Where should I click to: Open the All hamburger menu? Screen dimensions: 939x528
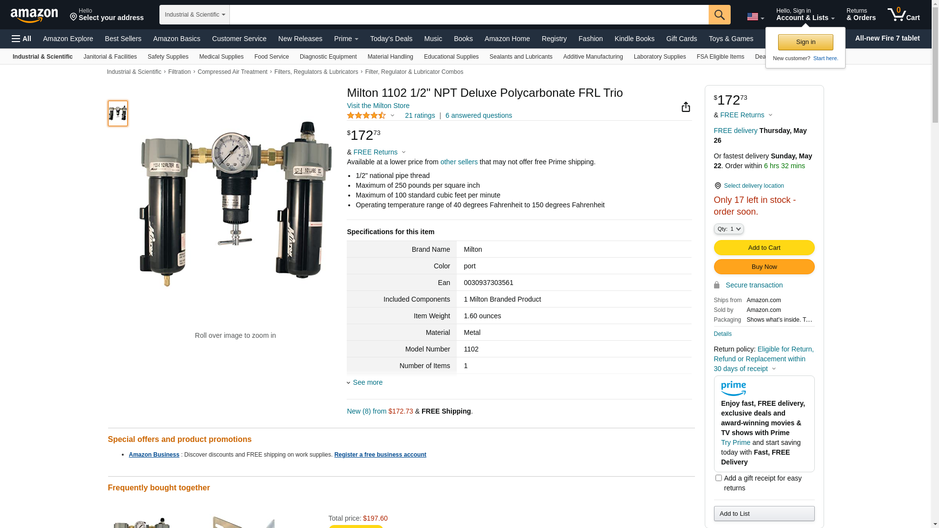[22, 39]
